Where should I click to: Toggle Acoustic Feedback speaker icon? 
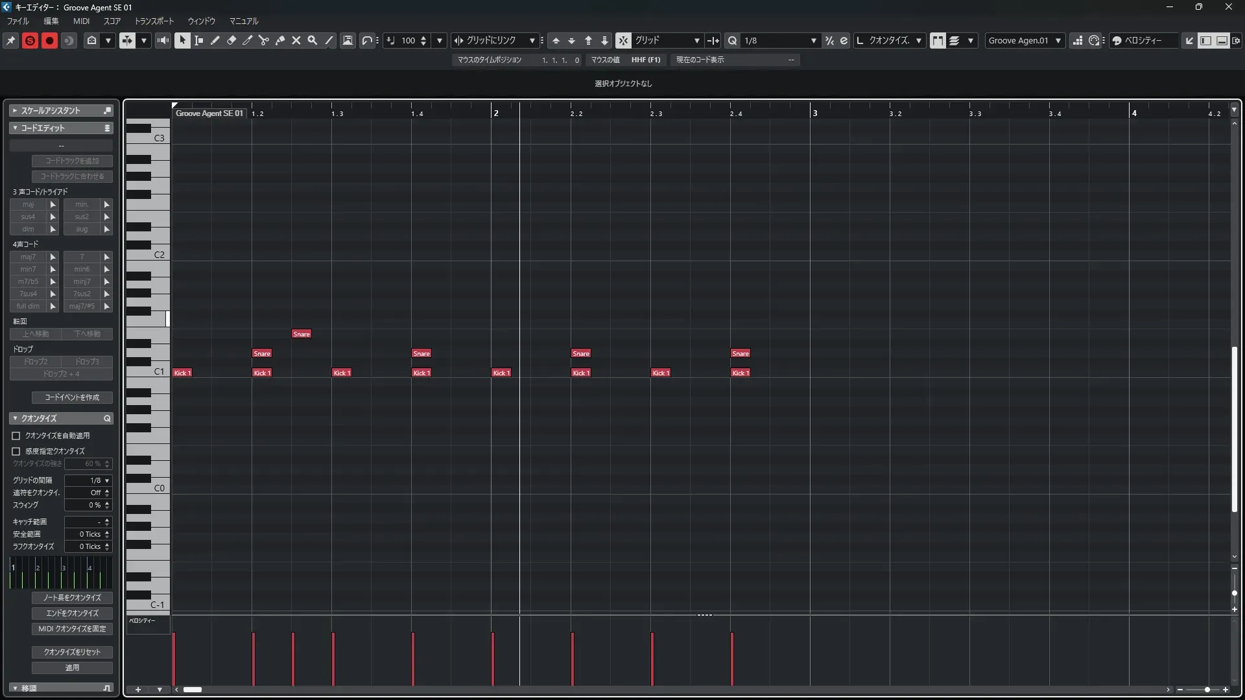tap(163, 40)
